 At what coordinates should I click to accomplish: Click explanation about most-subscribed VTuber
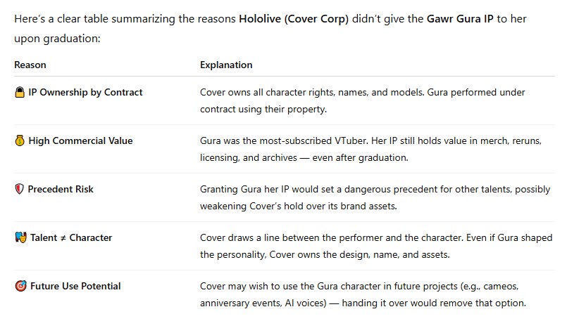(x=370, y=149)
